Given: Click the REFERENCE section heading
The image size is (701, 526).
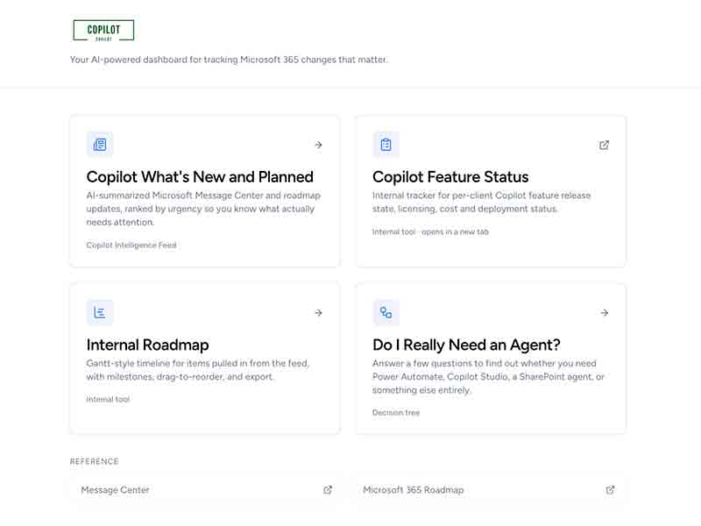Looking at the screenshot, I should 95,462.
